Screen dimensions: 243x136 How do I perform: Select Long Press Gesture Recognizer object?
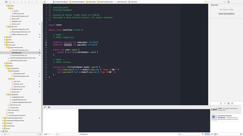pos(226,117)
